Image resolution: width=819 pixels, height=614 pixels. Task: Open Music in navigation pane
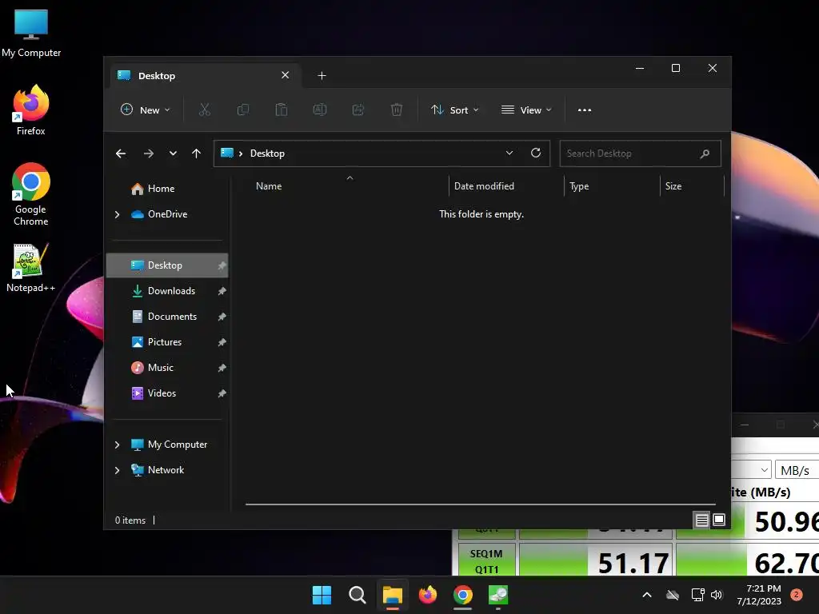point(167,368)
